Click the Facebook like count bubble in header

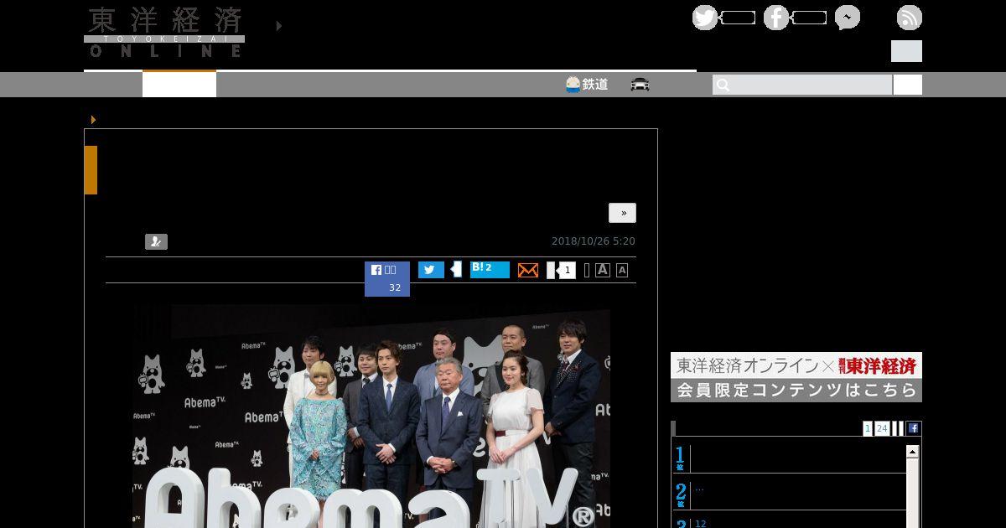(x=809, y=18)
